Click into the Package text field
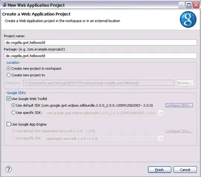The width and height of the screenshot is (201, 177). tap(100, 56)
